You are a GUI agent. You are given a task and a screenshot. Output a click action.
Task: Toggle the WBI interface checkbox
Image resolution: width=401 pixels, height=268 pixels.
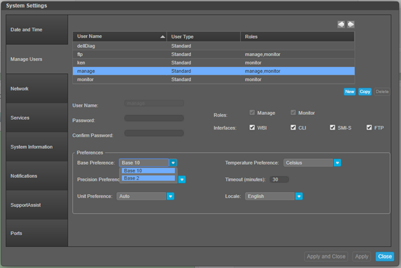(252, 128)
